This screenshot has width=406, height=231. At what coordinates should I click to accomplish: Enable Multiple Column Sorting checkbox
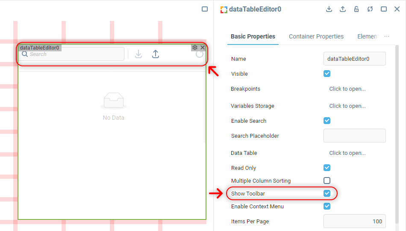327,181
